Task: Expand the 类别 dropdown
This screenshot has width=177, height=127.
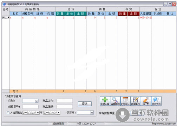Action: pyautogui.click(x=37, y=101)
